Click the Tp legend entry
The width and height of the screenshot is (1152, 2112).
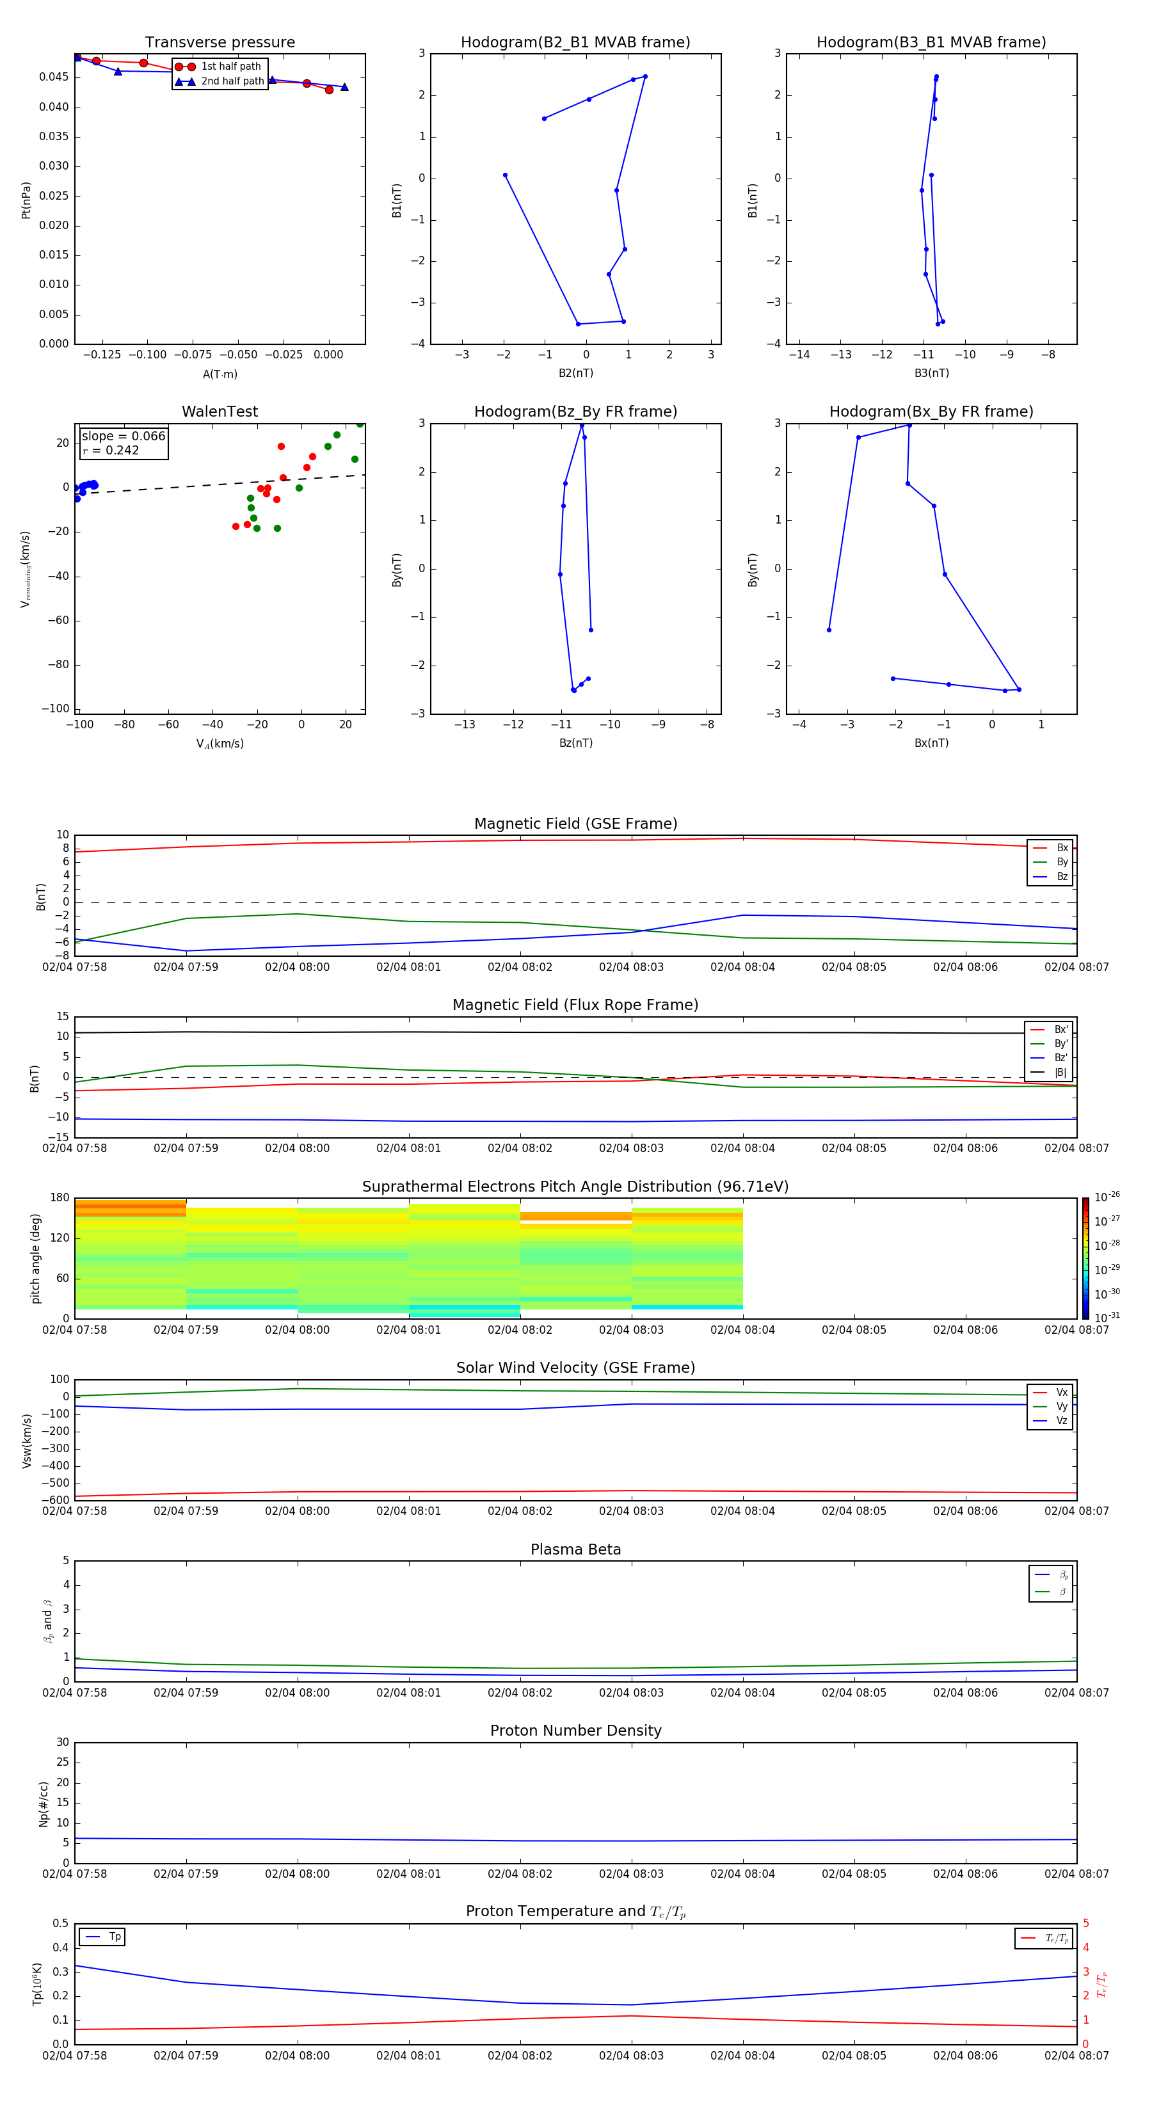[x=102, y=1937]
